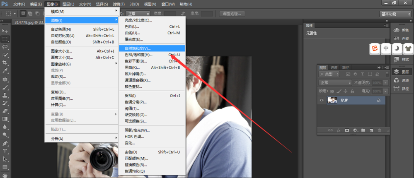
Task: Toggle smart object layer filter
Action: [x=377, y=74]
